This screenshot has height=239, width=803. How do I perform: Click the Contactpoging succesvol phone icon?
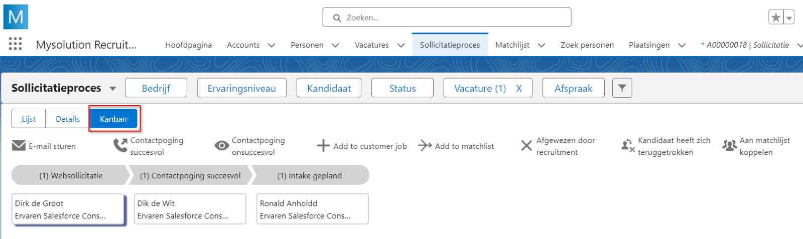[120, 146]
